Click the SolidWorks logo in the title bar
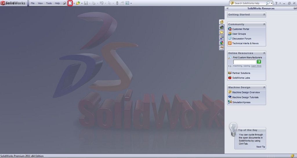 tap(13, 3)
